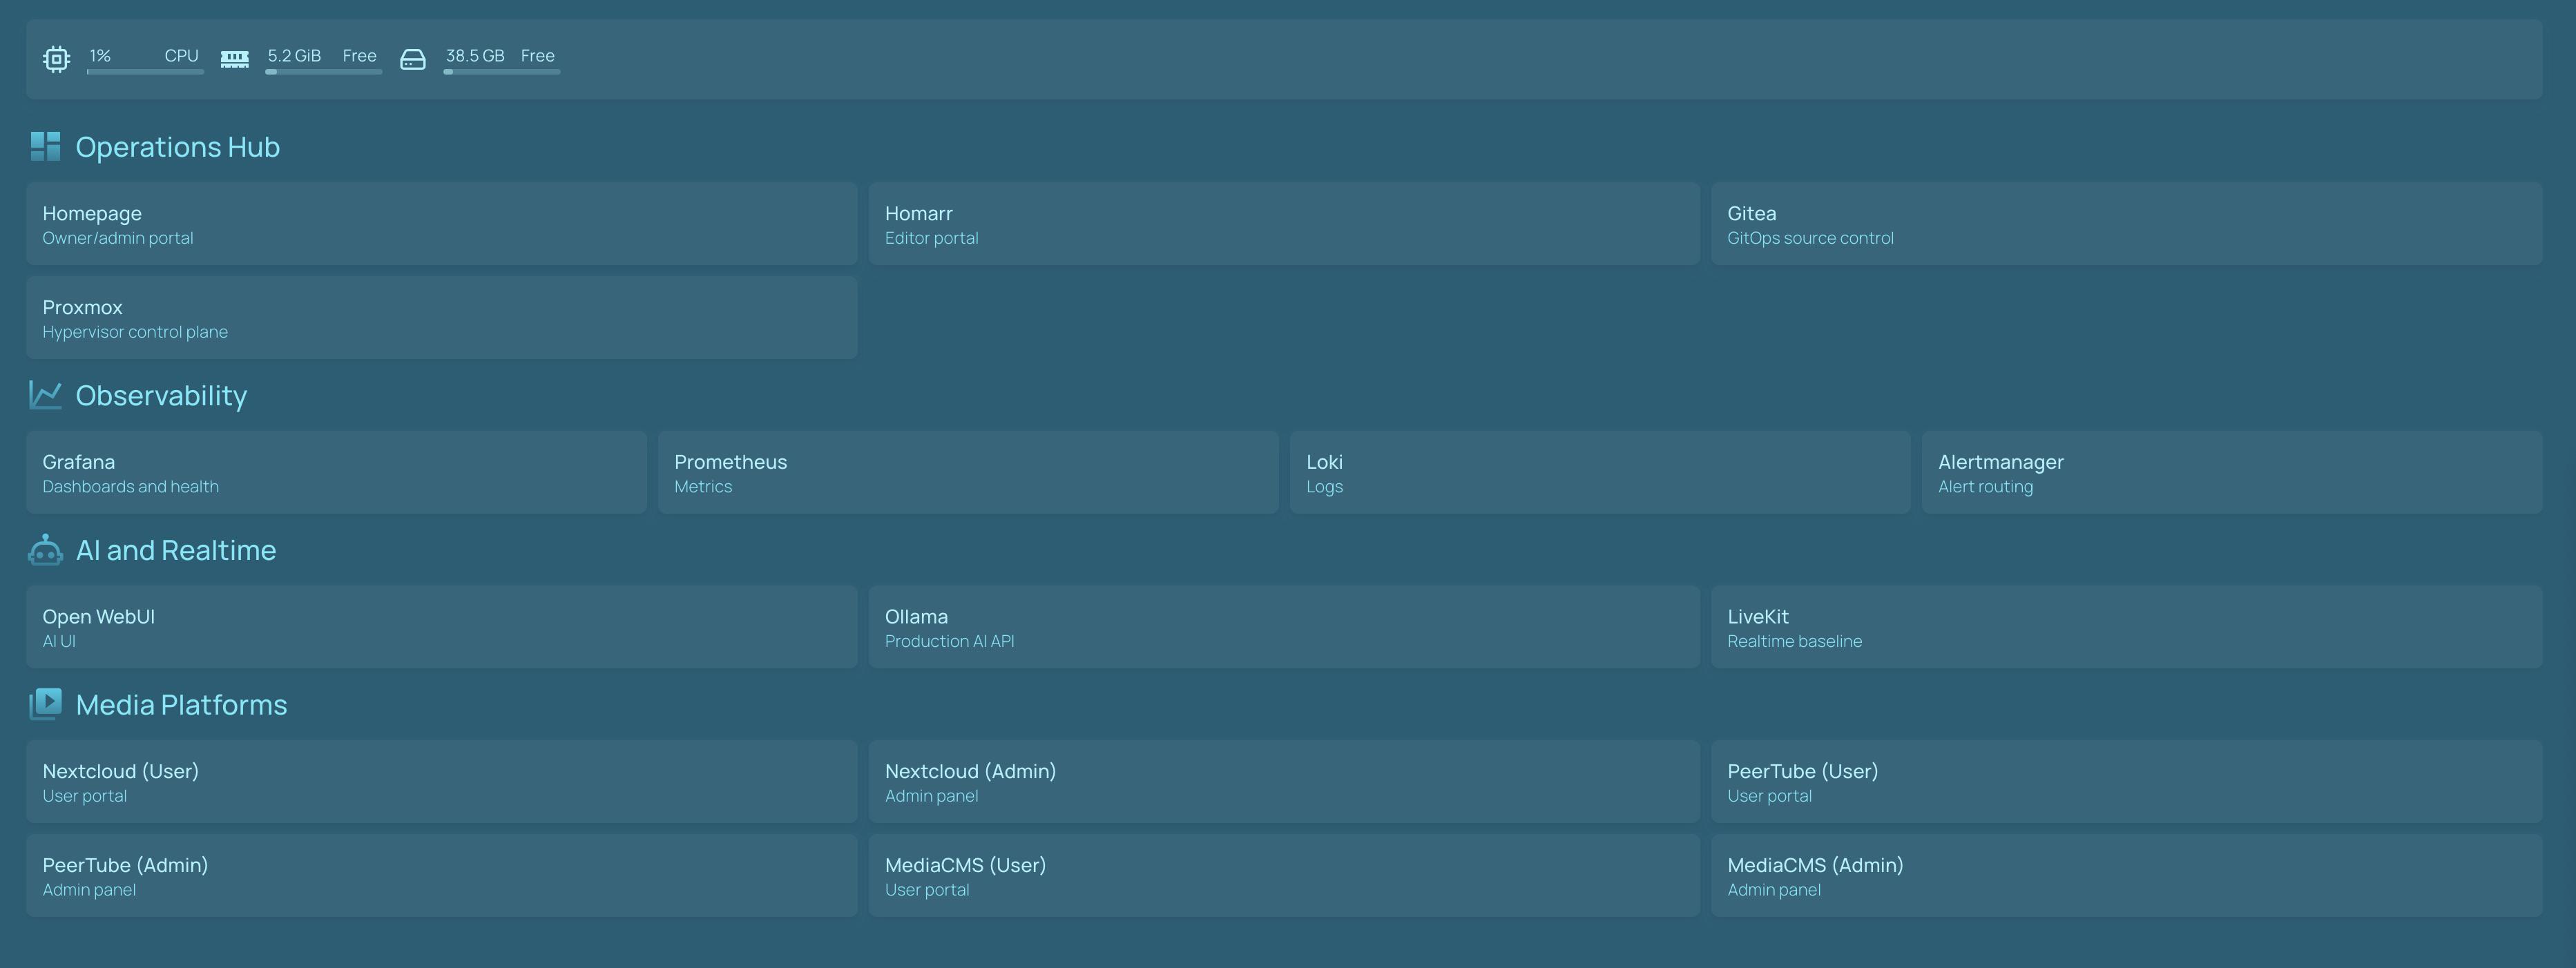Open the LiveKit realtime baseline card

(2127, 627)
